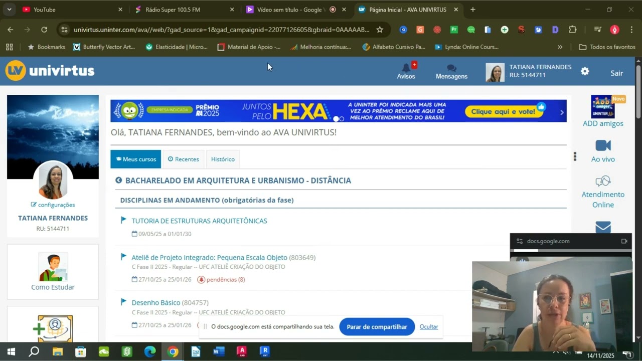Viewport: 642px width, 361px height.
Task: Click flag icon beside Desenho Básico
Action: [123, 302]
